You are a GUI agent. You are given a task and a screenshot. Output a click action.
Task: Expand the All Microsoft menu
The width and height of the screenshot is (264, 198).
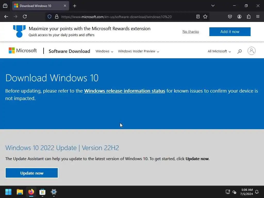click(x=219, y=51)
